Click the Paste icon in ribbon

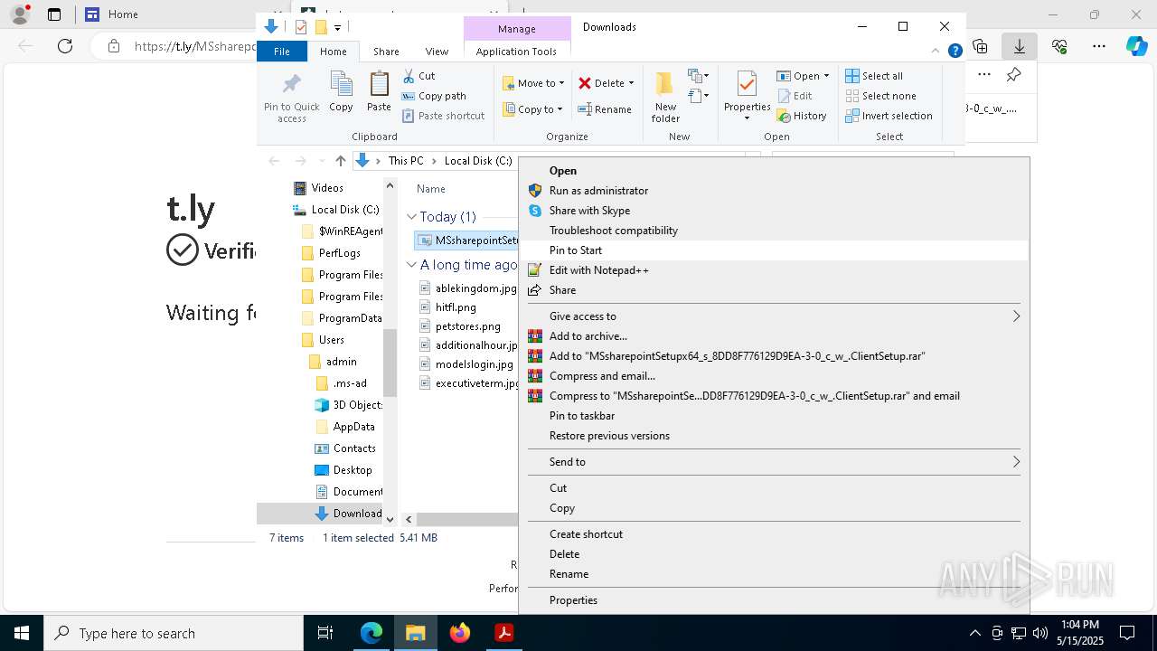pos(379,84)
